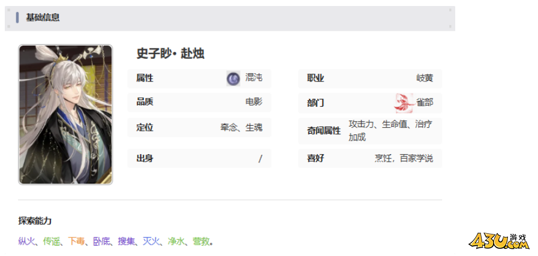Click the 下毒 exploration ability
This screenshot has width=538, height=256.
[x=77, y=242]
